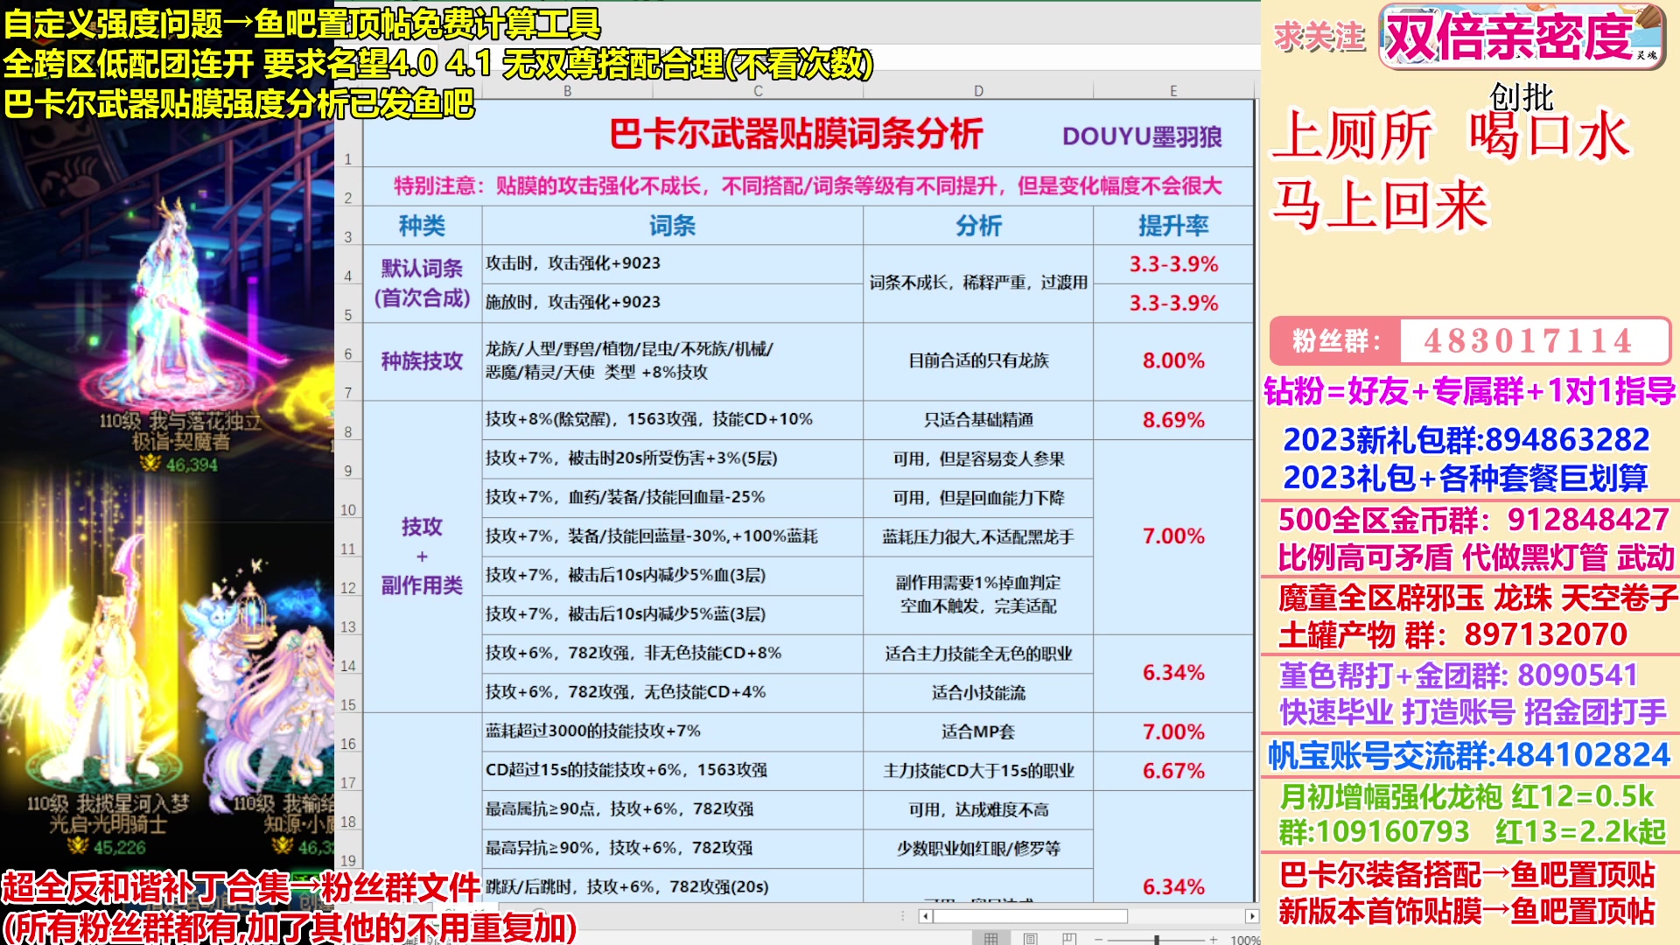Select column D header
Image resolution: width=1680 pixels, height=945 pixels.
coord(978,91)
